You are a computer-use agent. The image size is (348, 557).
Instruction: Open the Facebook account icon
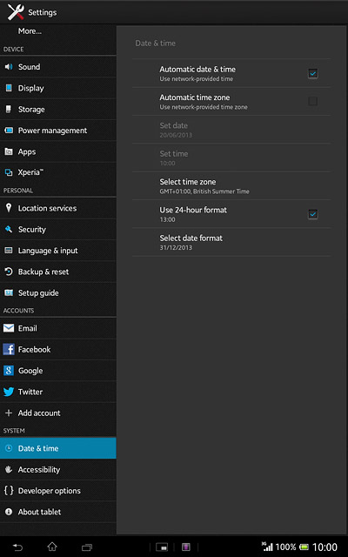9,349
